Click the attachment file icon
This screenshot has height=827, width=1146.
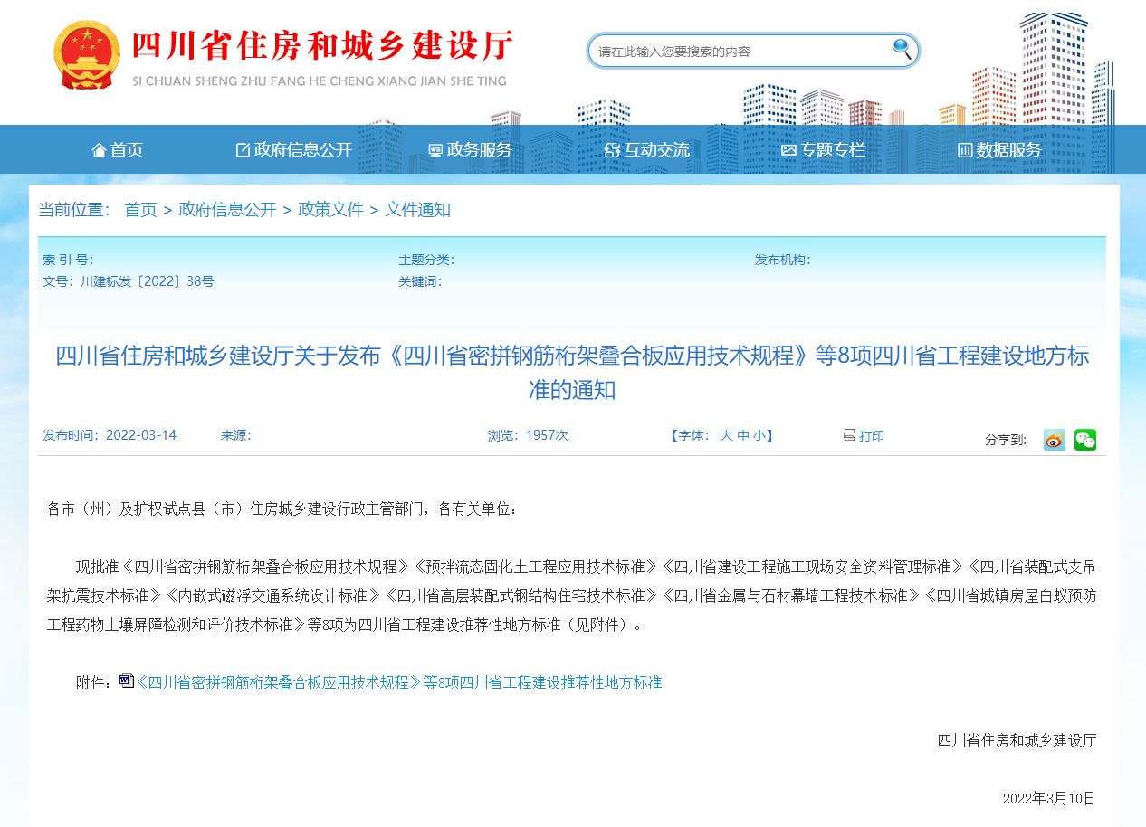pyautogui.click(x=127, y=681)
